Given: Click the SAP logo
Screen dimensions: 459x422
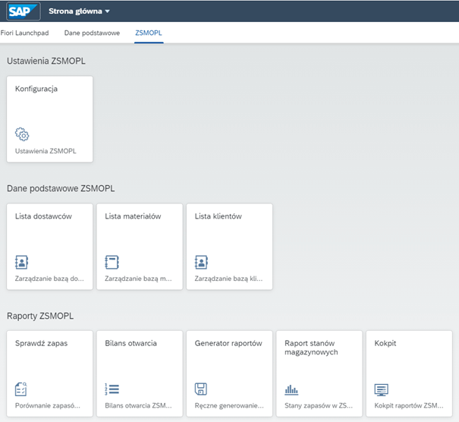Looking at the screenshot, I should [23, 11].
